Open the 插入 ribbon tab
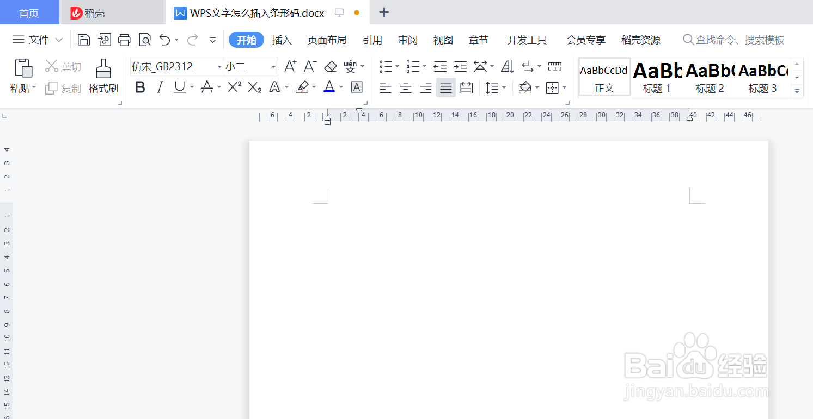The height and width of the screenshot is (419, 813). pyautogui.click(x=282, y=40)
